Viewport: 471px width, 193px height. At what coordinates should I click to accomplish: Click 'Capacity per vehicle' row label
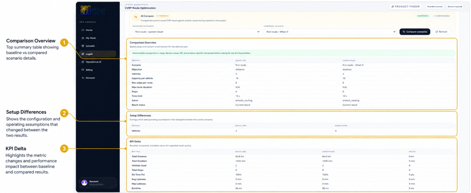pos(142,78)
